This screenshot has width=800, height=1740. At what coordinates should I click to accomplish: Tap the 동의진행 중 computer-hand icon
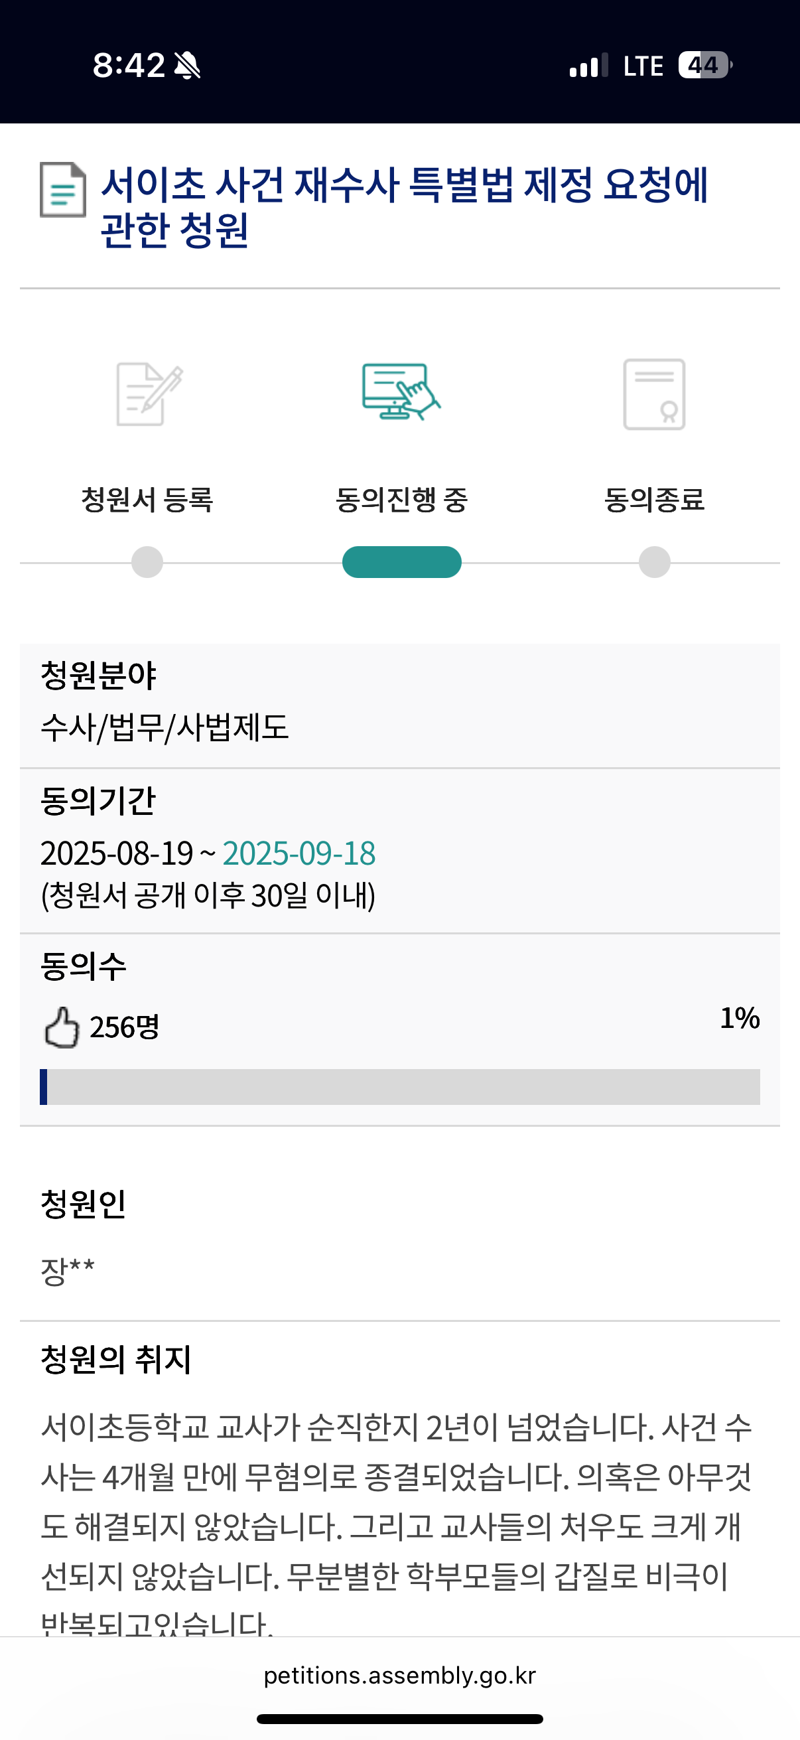click(401, 392)
